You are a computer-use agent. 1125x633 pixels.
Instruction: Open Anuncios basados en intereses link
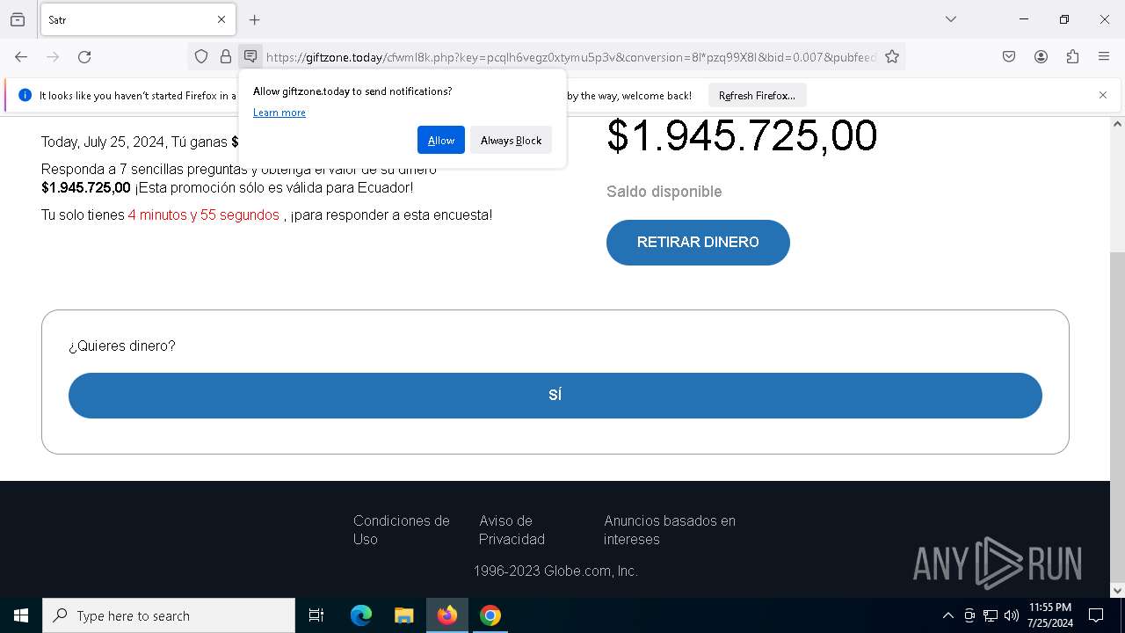tap(670, 530)
